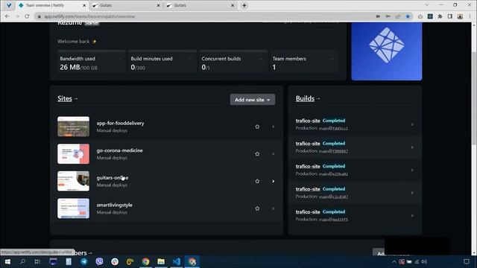Open File Explorer from the taskbar
The image size is (477, 268).
[x=161, y=261]
